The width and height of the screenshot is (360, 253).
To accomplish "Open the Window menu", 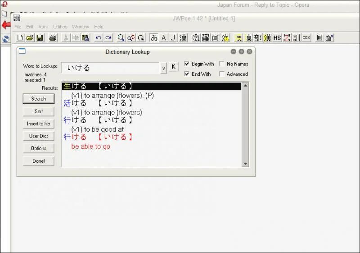I will point(81,27).
